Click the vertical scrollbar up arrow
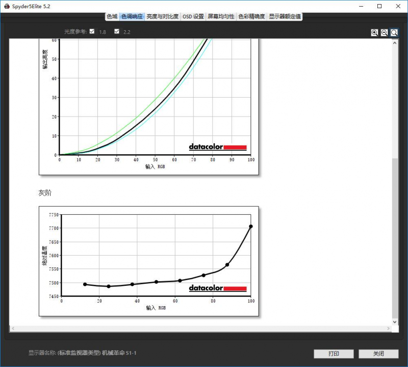This screenshot has width=408, height=367. [395, 43]
